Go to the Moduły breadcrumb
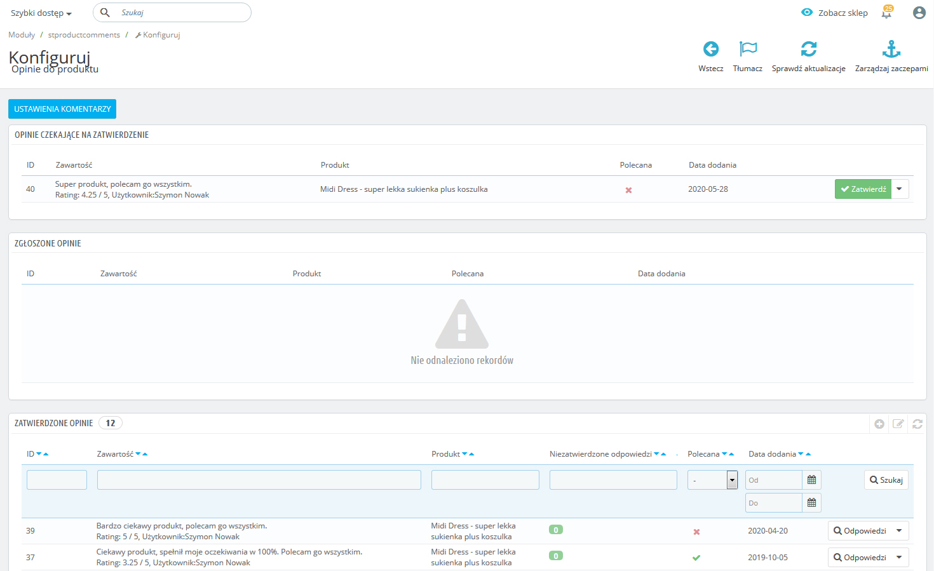 (x=22, y=35)
